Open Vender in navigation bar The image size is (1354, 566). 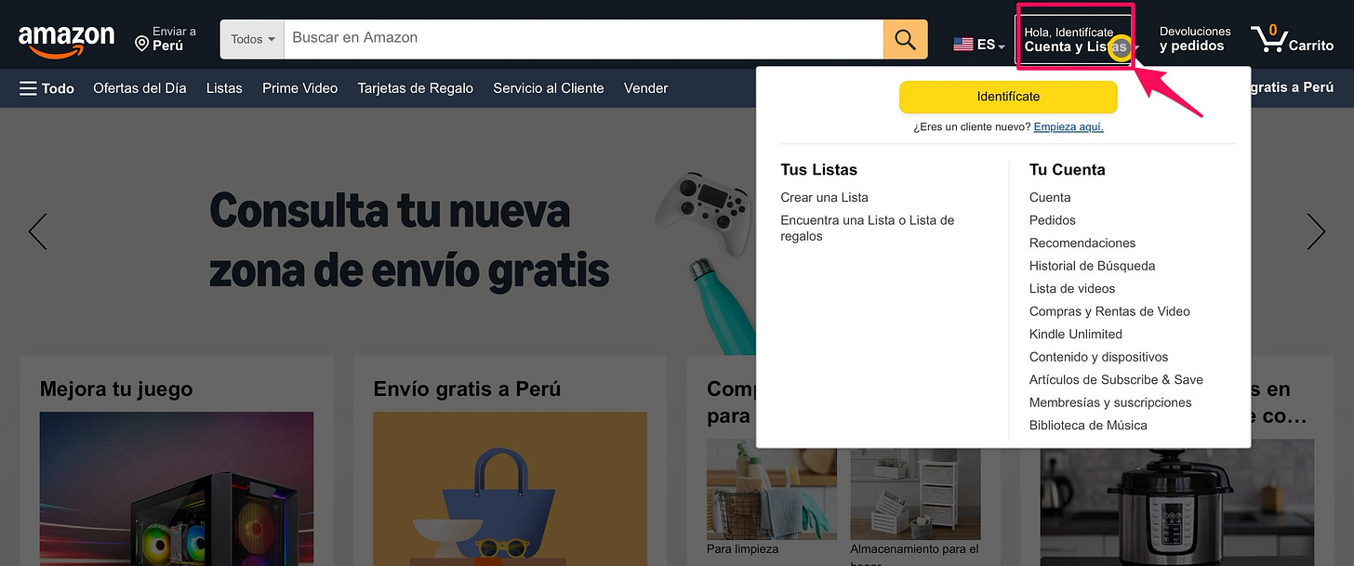point(645,88)
